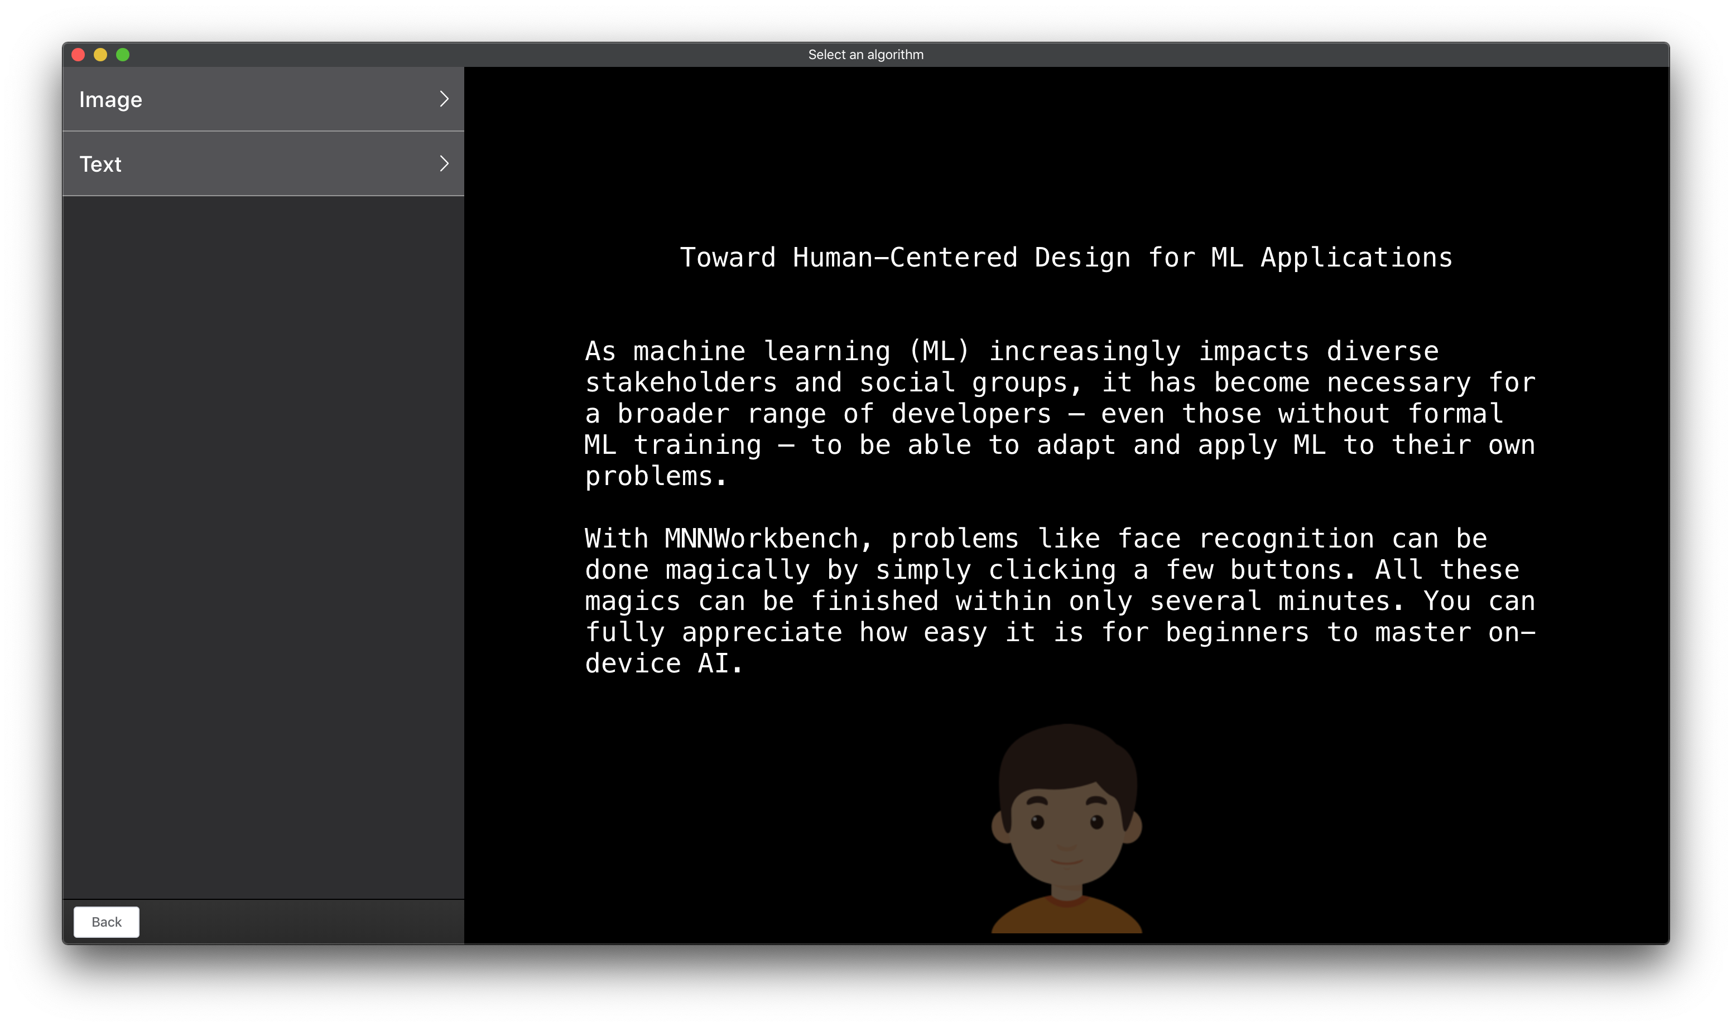Click the 'Select an algorithm' window title
The width and height of the screenshot is (1732, 1027).
click(x=865, y=55)
